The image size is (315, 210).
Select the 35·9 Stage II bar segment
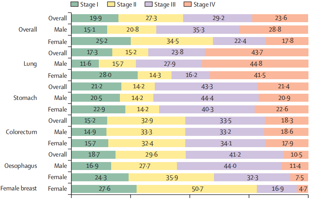pos(171,177)
